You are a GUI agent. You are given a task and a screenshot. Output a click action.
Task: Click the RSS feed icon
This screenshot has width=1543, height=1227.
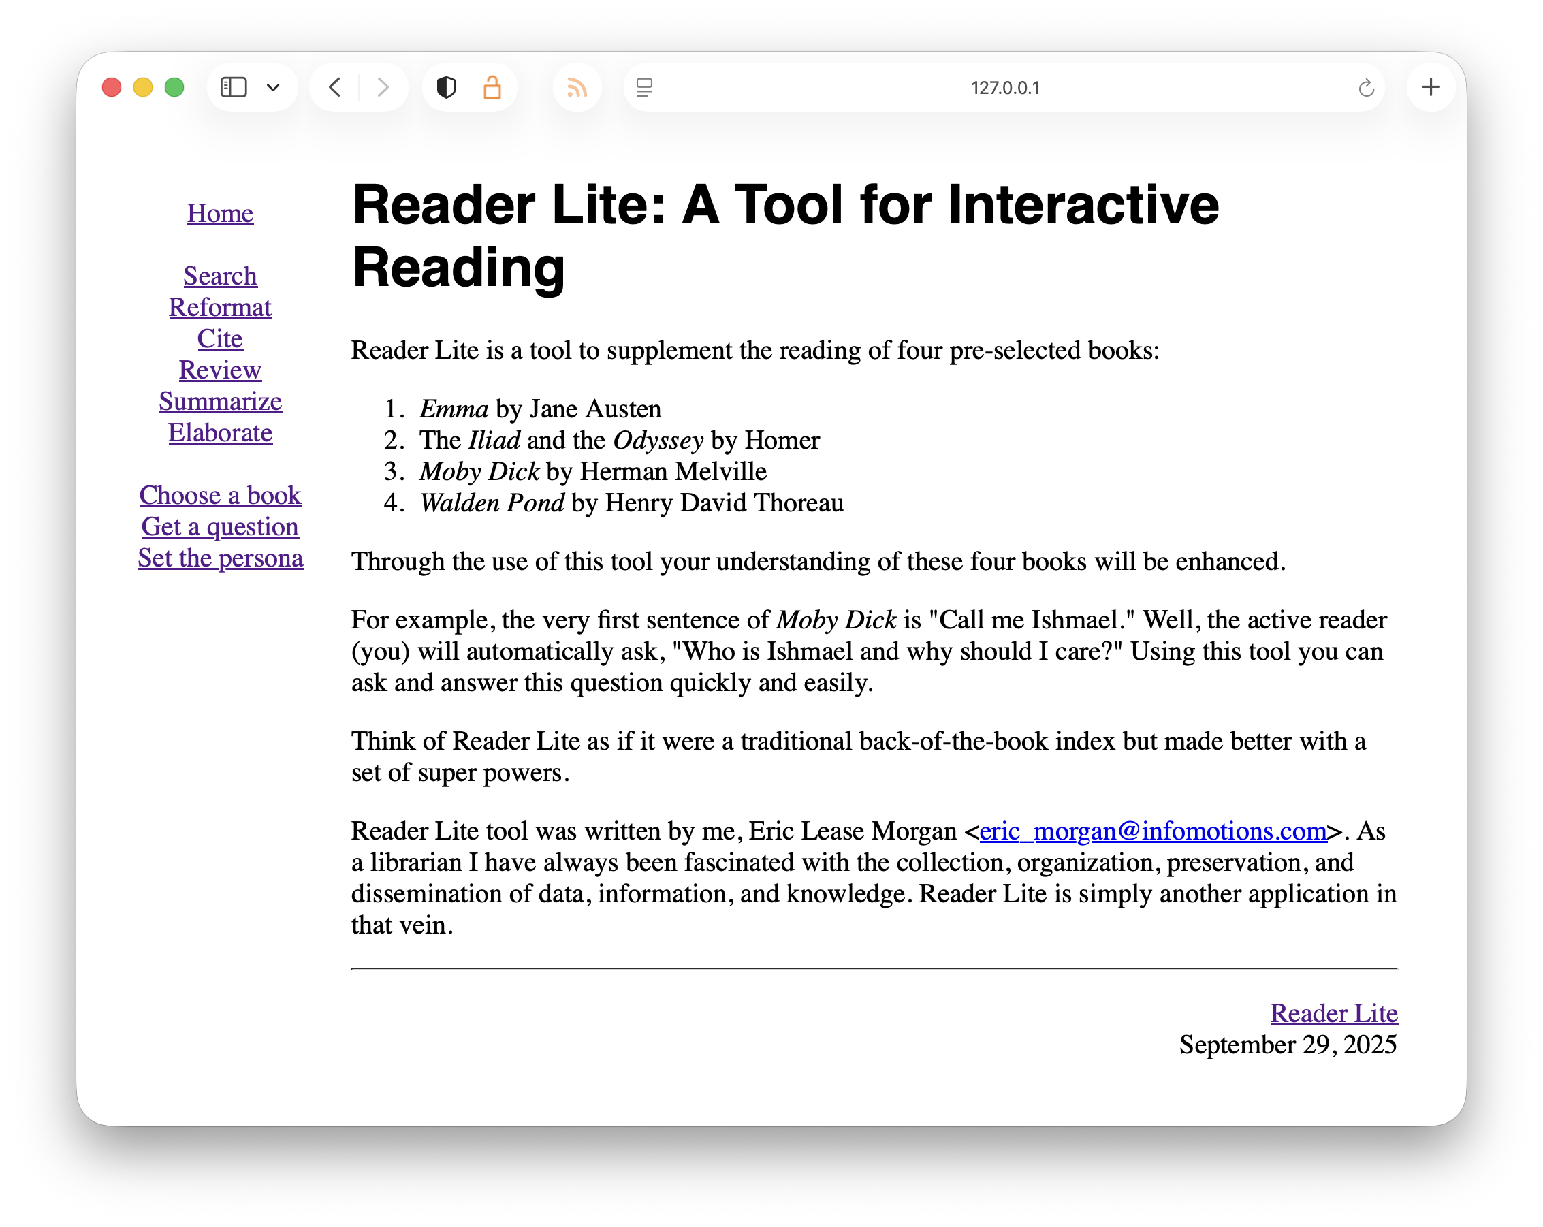pyautogui.click(x=577, y=88)
